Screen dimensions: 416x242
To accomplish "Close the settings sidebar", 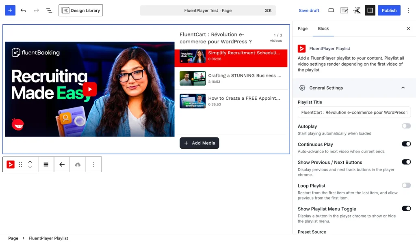I will pyautogui.click(x=408, y=29).
